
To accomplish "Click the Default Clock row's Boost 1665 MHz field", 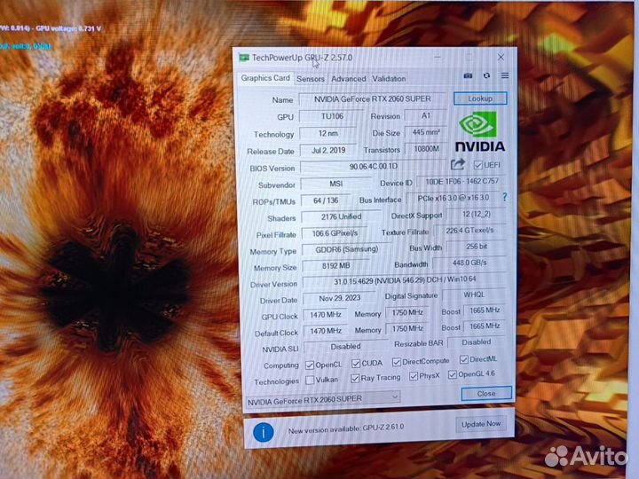I will tap(485, 326).
